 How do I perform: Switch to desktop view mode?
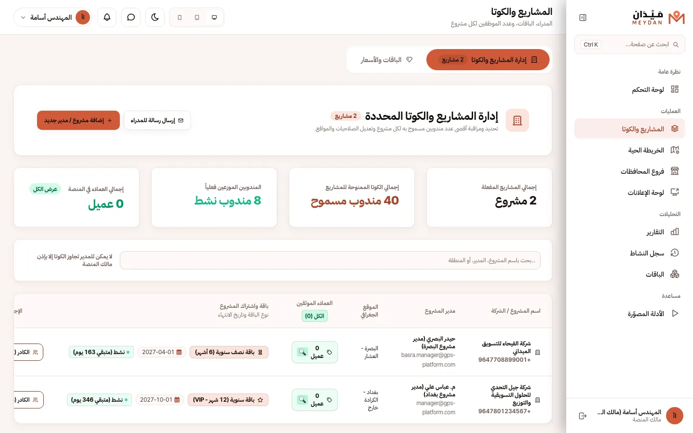[x=214, y=17]
